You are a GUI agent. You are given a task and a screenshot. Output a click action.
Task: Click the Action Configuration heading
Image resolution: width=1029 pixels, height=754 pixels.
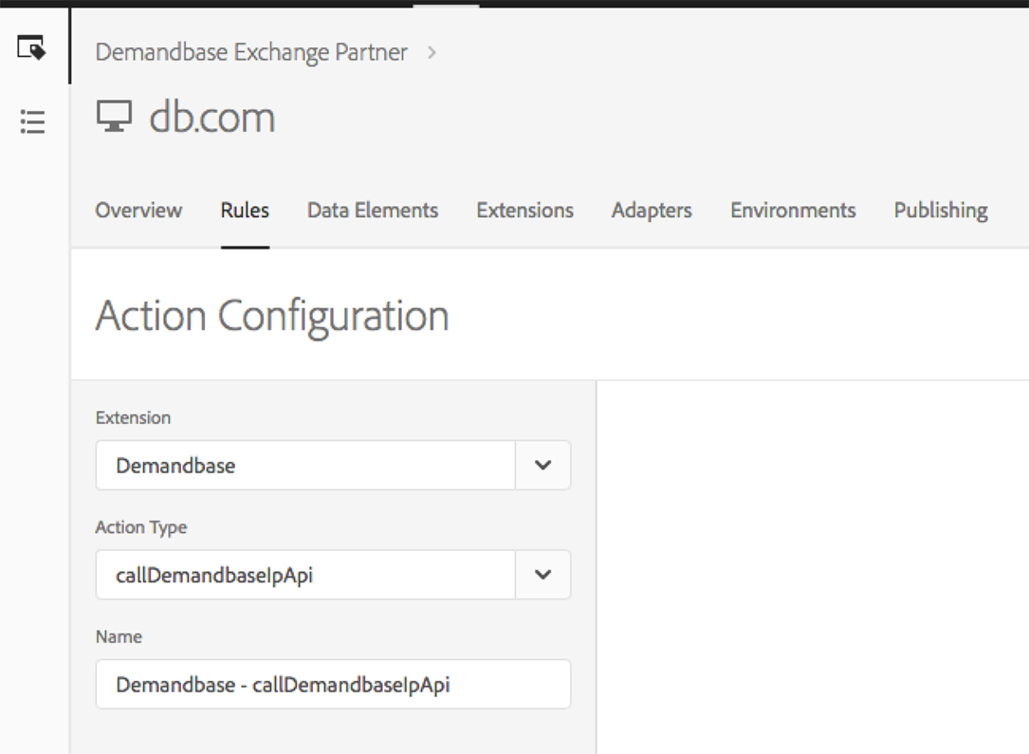(x=272, y=316)
